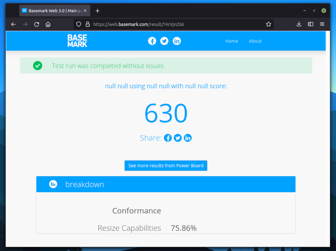The height and width of the screenshot is (251, 336).
Task: Open the About navigation link
Action: (255, 41)
